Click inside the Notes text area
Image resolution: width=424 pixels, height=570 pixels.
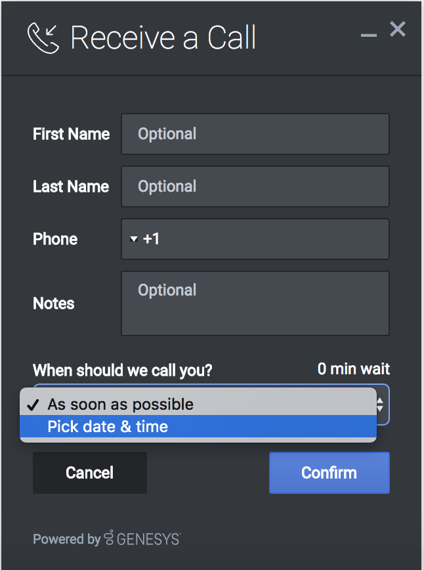[x=255, y=303]
